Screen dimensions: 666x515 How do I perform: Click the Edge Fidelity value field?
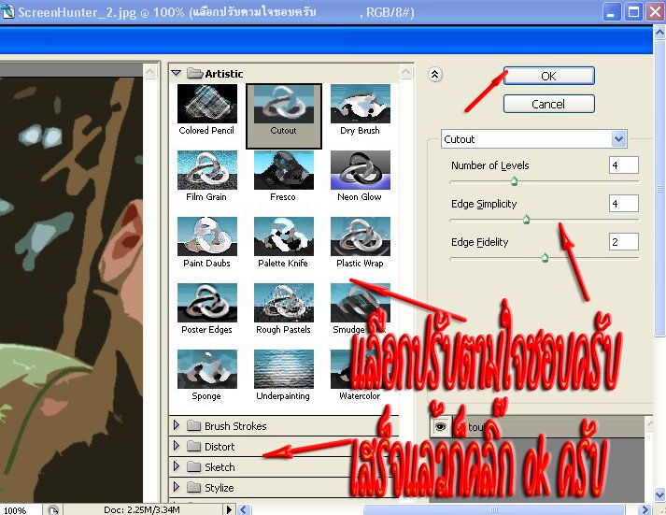(624, 242)
